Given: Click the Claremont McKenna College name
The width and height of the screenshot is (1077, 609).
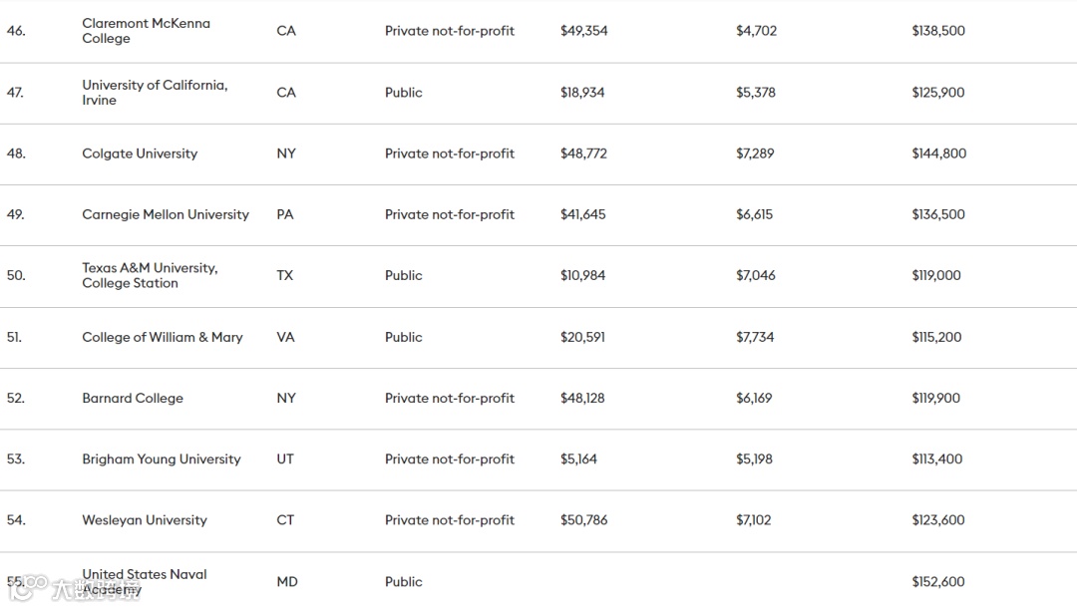Looking at the screenshot, I should (x=146, y=31).
